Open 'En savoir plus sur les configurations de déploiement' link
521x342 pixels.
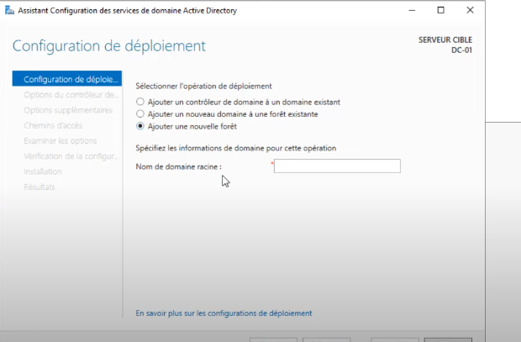coord(224,313)
